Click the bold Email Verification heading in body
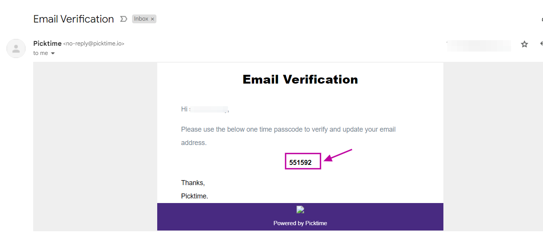The height and width of the screenshot is (237, 543). (300, 79)
